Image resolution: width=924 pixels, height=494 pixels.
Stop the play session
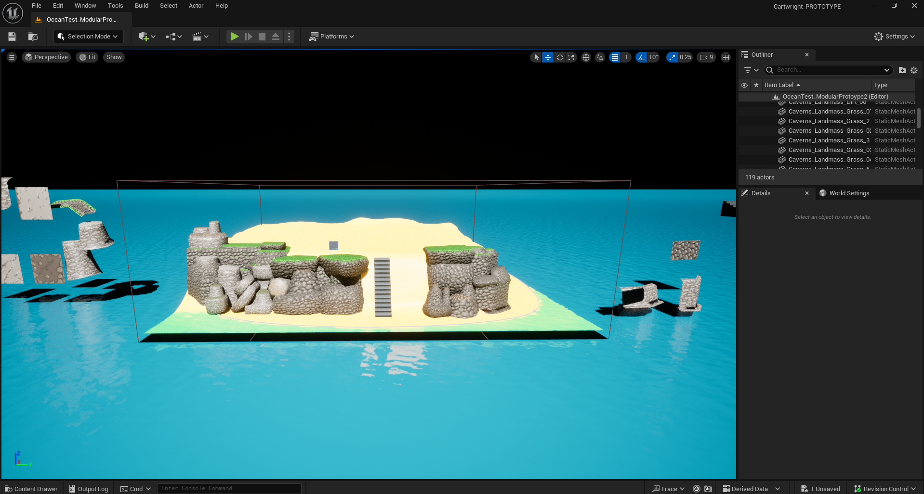262,37
